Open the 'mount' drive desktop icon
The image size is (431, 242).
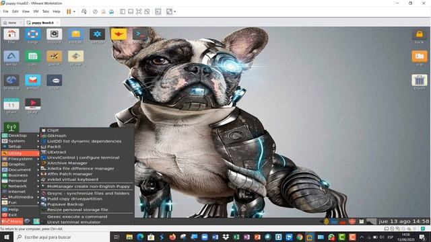click(54, 35)
